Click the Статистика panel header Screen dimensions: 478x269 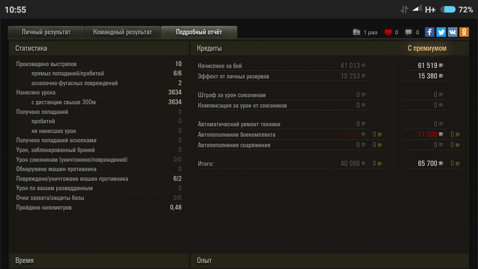[x=31, y=49]
